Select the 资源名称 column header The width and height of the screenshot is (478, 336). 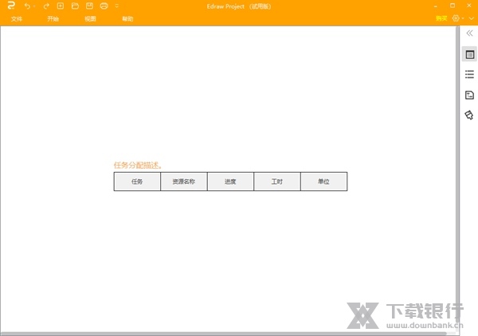pos(184,182)
